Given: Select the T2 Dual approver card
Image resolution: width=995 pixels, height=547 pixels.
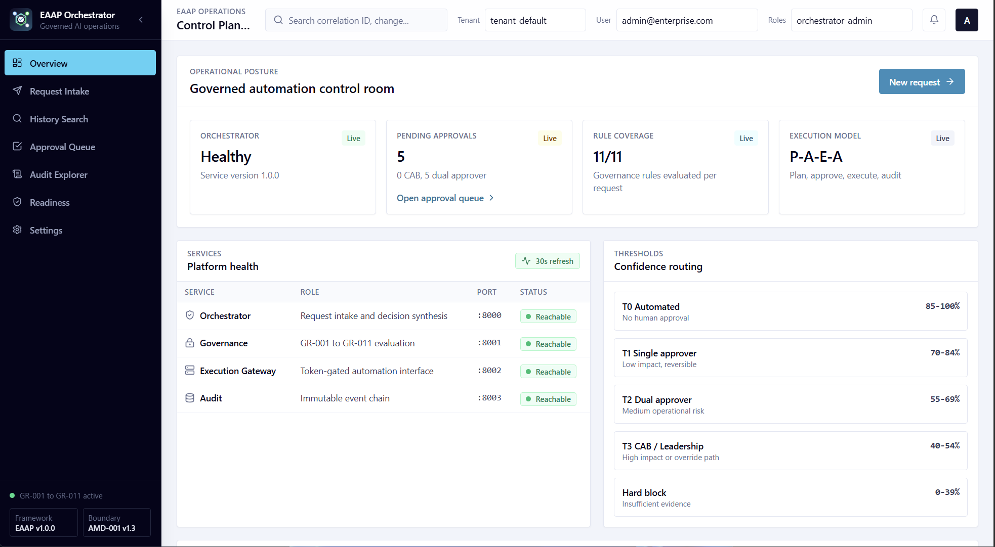Looking at the screenshot, I should [791, 404].
